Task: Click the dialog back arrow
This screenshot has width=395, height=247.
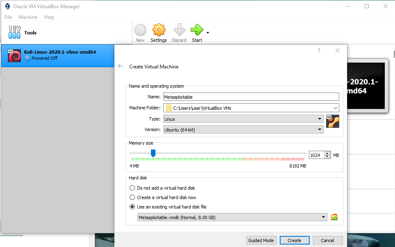Action: click(120, 66)
